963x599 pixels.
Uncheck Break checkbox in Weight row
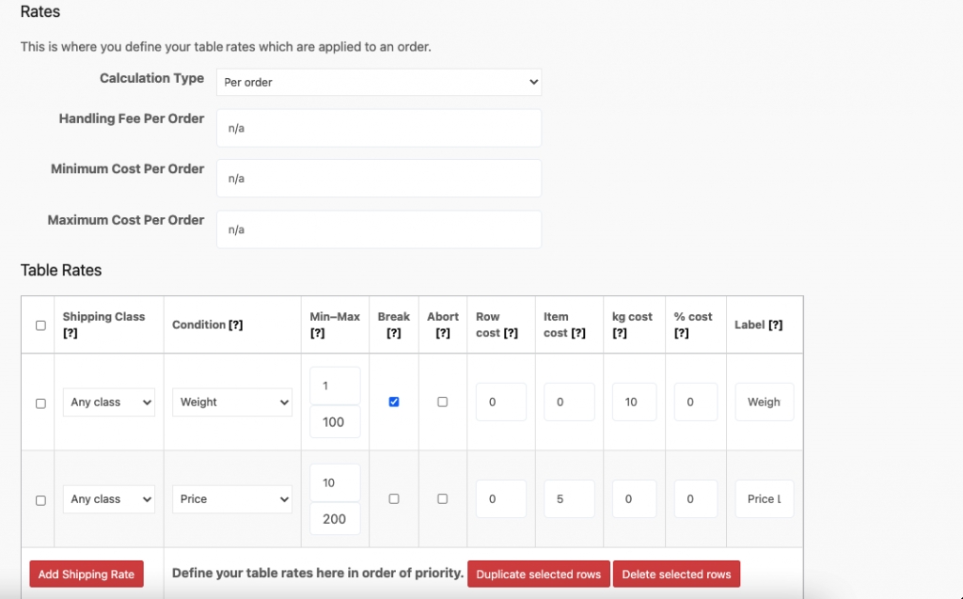tap(394, 402)
